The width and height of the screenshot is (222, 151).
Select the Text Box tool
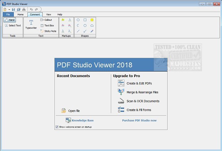[47, 26]
